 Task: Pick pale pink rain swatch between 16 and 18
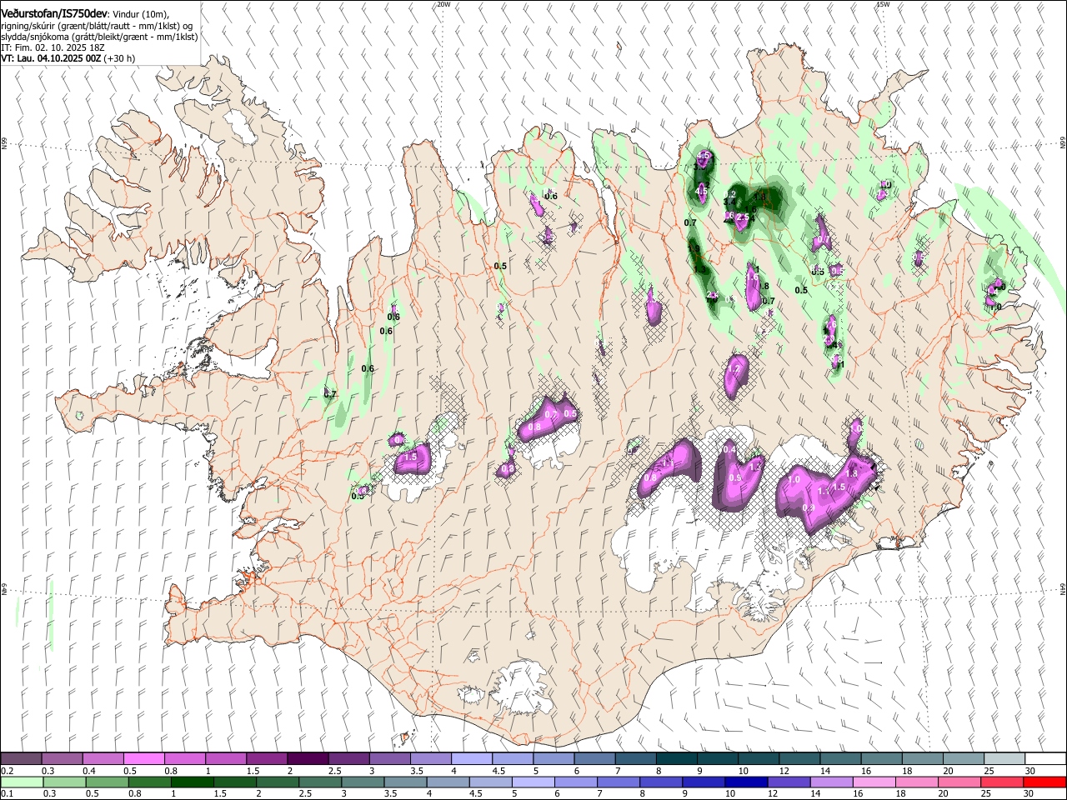[x=875, y=782]
